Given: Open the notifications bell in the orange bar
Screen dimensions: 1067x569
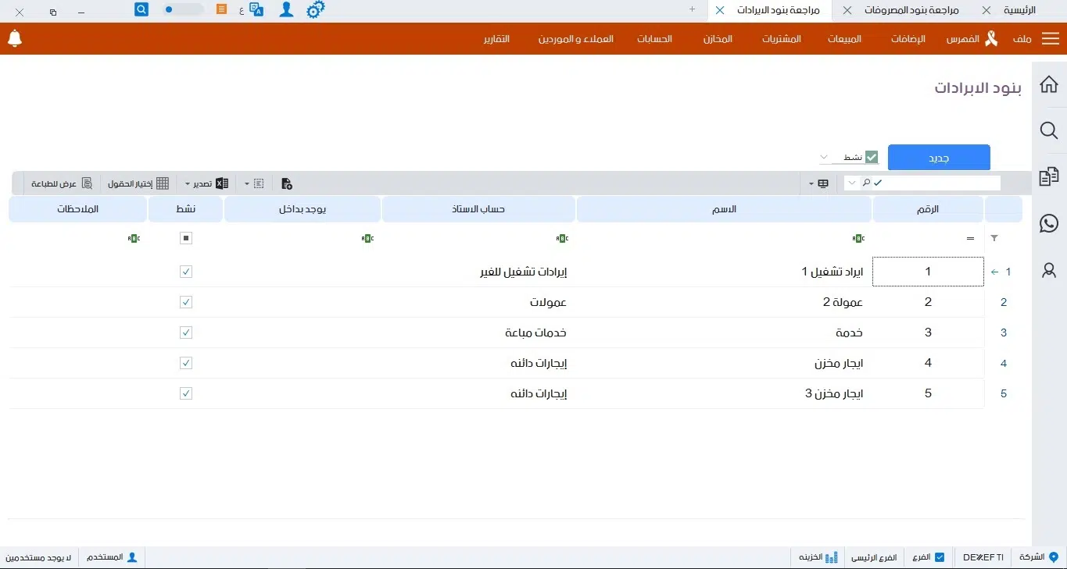Looking at the screenshot, I should pos(15,37).
